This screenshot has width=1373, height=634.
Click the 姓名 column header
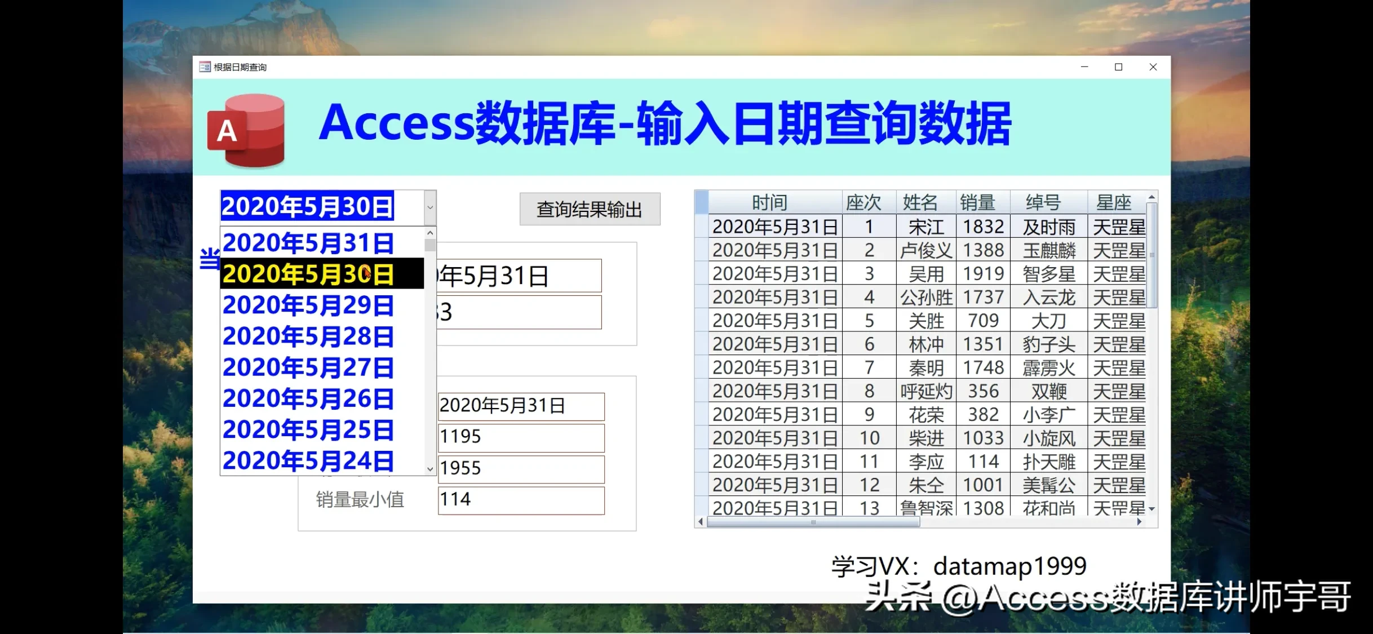click(926, 202)
